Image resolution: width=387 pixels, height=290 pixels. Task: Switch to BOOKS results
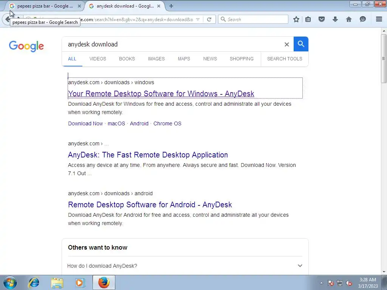[127, 59]
